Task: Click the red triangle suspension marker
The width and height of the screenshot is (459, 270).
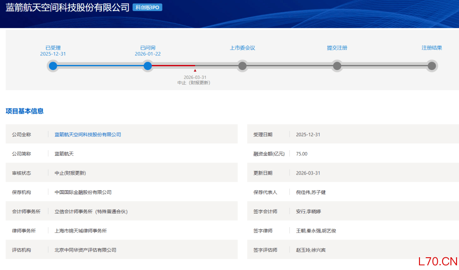Action: click(x=195, y=70)
